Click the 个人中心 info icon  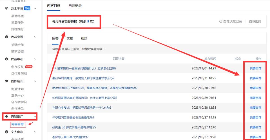(6, 132)
